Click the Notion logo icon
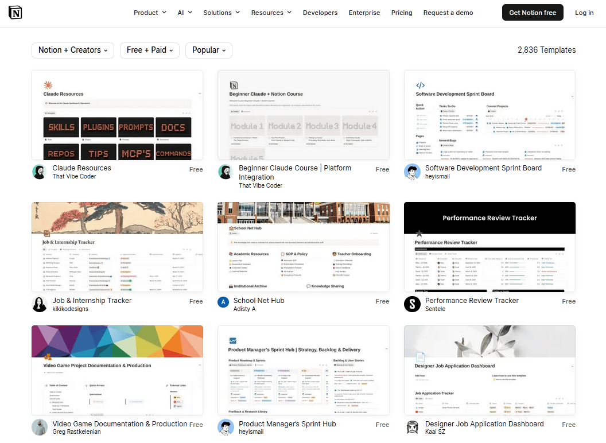Viewport: 606px width, 443px height. point(15,13)
